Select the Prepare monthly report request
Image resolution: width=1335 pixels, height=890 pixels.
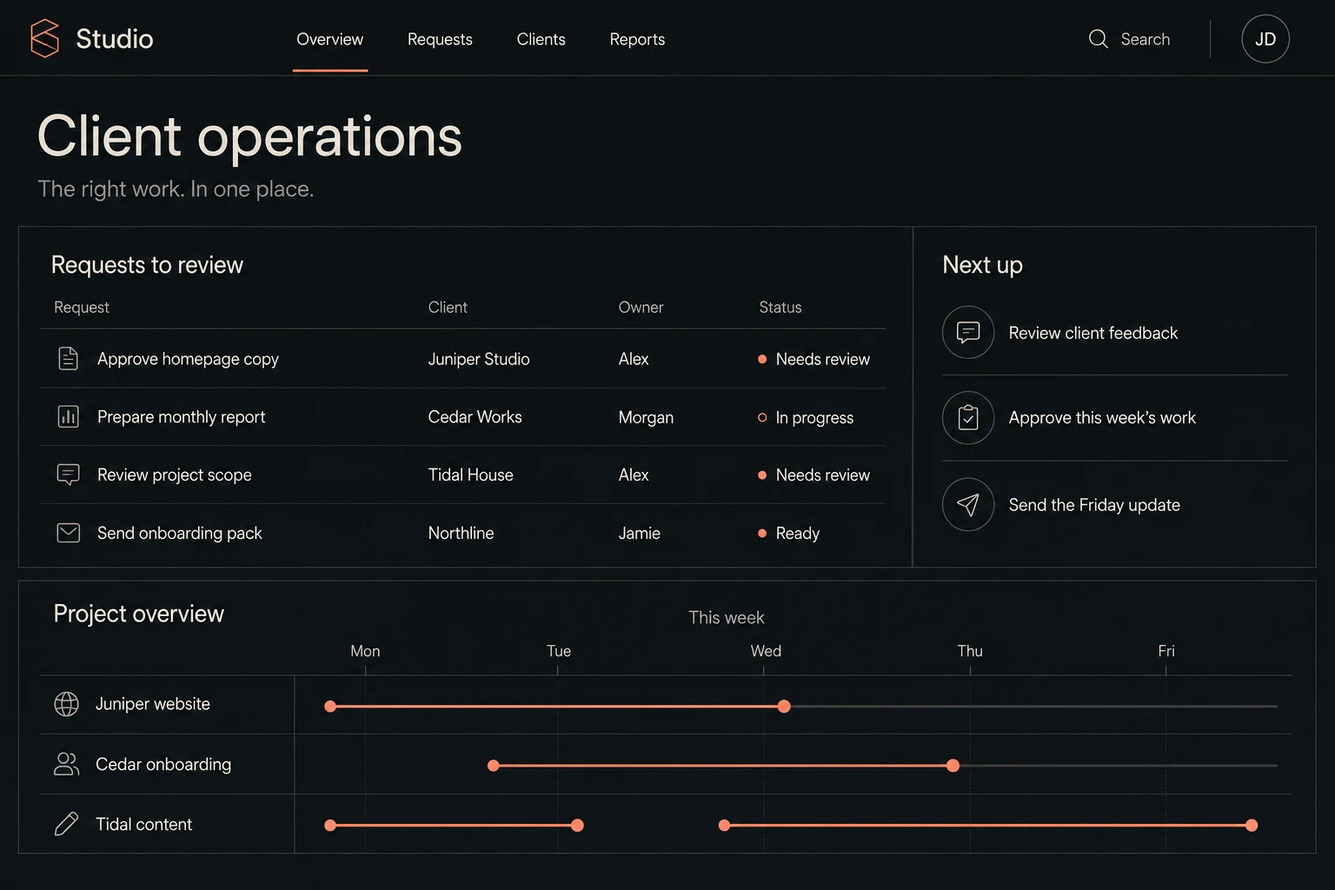(x=181, y=417)
